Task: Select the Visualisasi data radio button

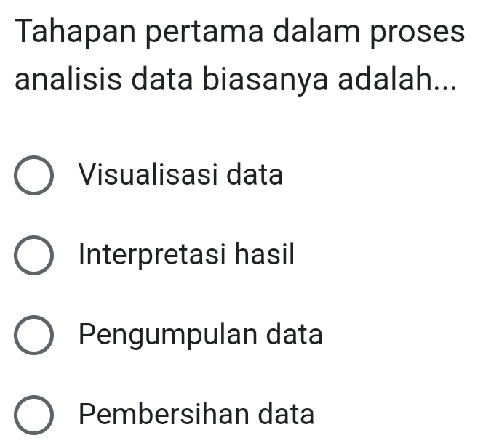Action: pyautogui.click(x=33, y=176)
